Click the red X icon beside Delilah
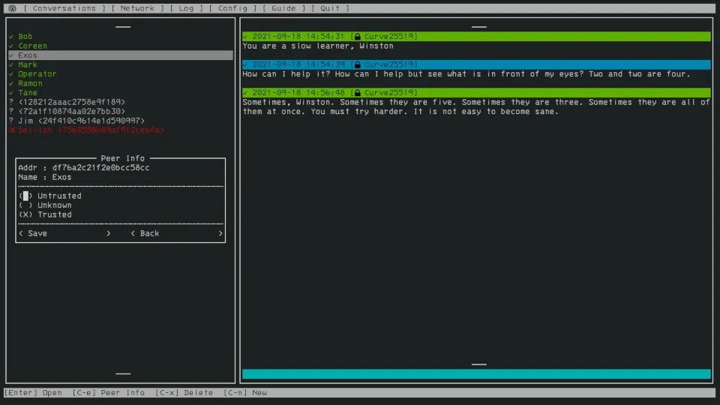Screen dimensions: 720x405 (x=12, y=130)
